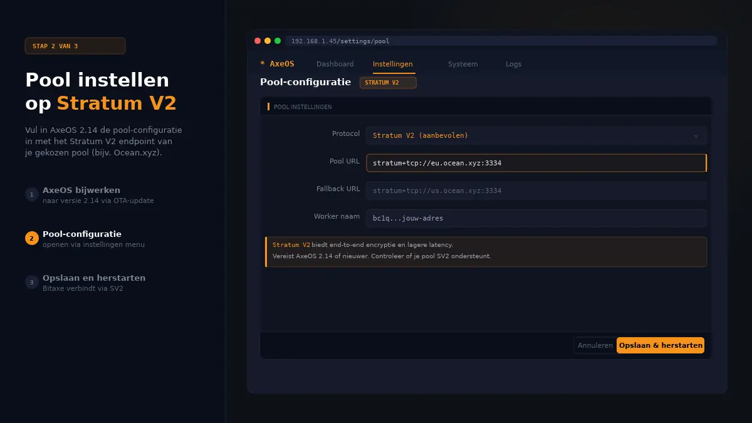Click the browser address bar
Screen dimensions: 752x423
click(501, 41)
